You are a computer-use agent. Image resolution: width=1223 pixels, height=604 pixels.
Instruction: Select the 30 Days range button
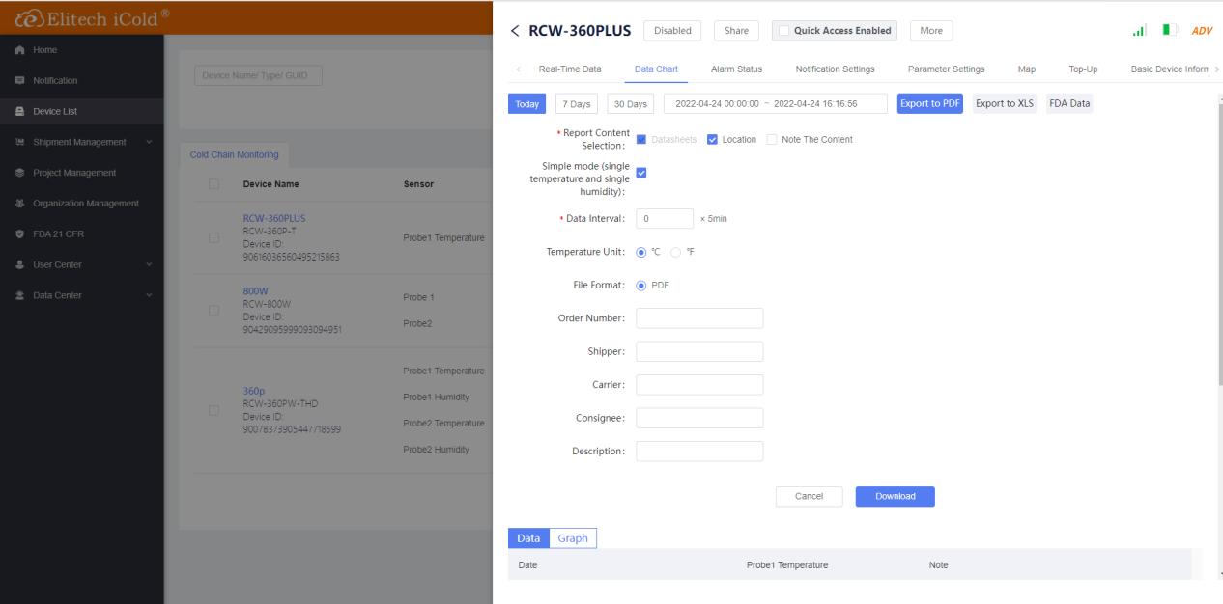tap(631, 104)
